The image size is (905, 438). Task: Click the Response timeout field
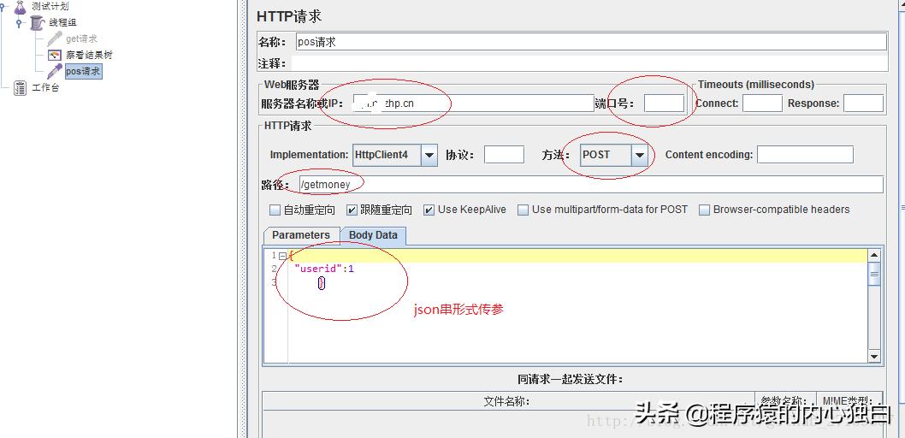863,104
